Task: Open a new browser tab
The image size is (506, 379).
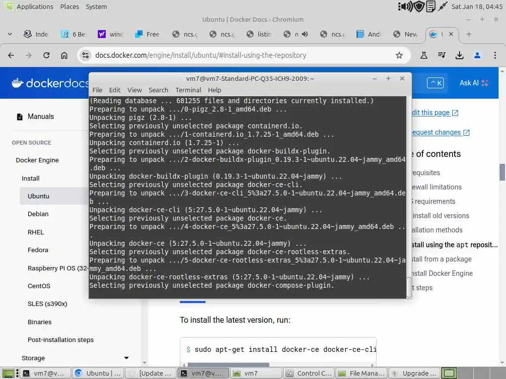Action: tap(469, 34)
